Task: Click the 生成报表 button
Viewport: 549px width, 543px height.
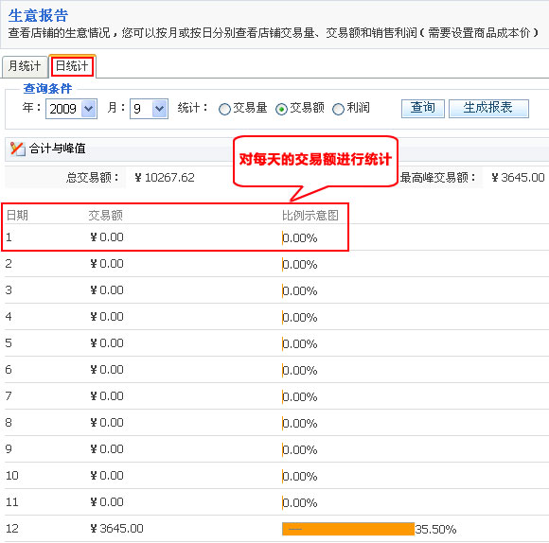Action: click(488, 109)
